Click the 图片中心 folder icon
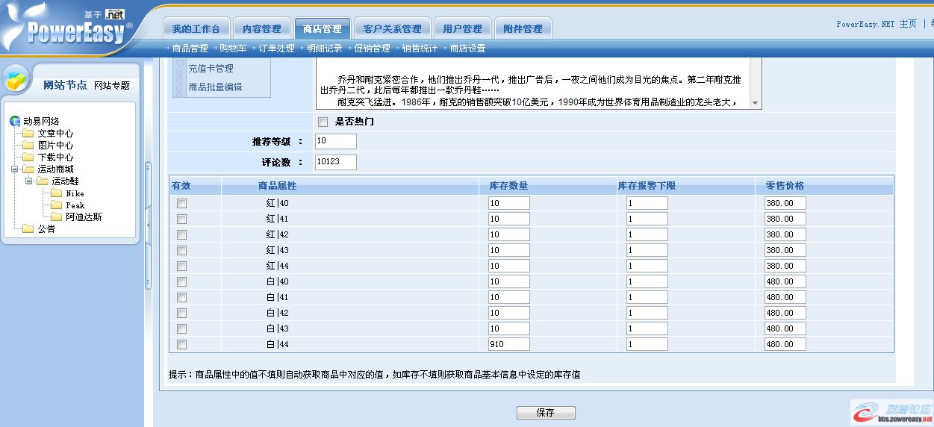The width and height of the screenshot is (934, 427). coord(28,146)
